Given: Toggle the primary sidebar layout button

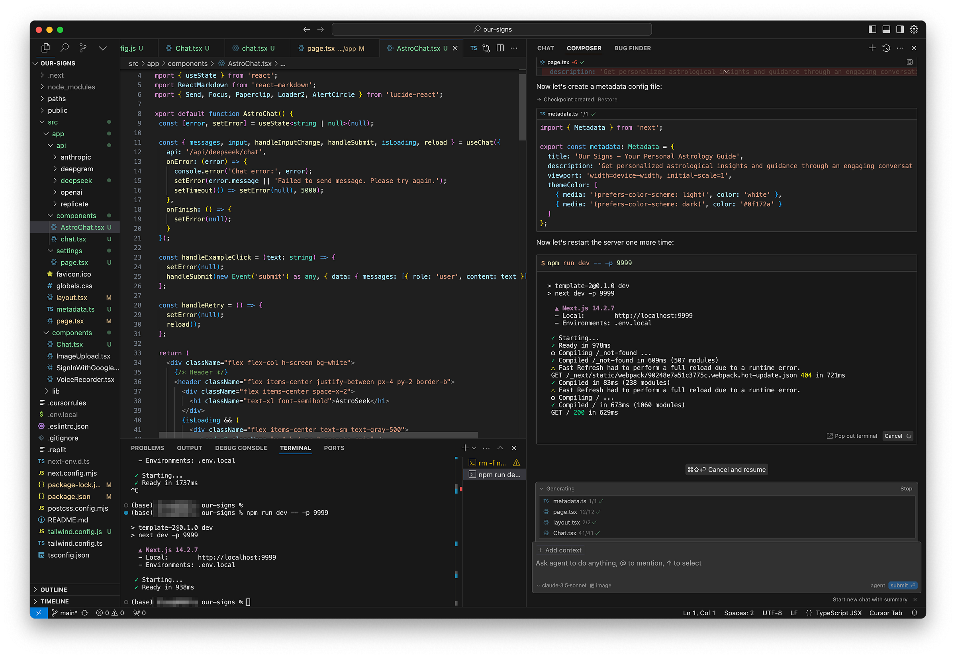Looking at the screenshot, I should click(872, 29).
